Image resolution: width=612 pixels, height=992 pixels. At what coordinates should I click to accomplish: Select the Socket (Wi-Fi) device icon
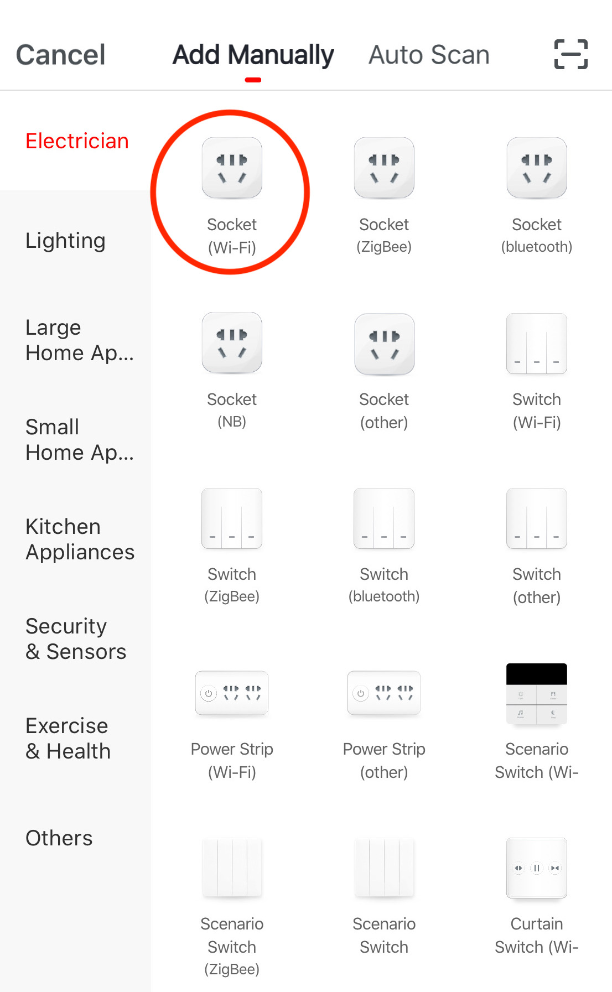[232, 168]
